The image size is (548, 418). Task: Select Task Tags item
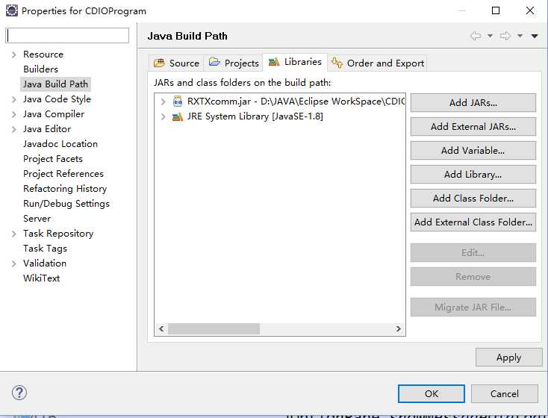click(45, 249)
